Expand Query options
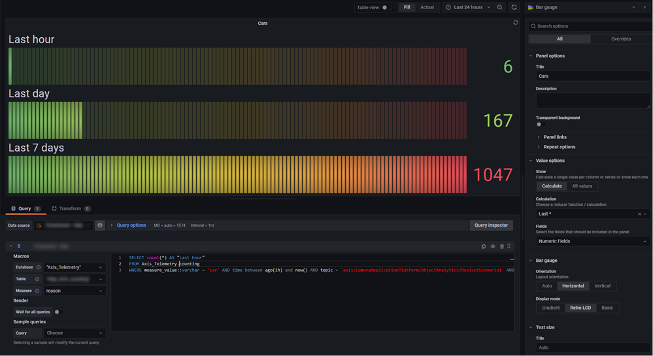 pos(128,225)
